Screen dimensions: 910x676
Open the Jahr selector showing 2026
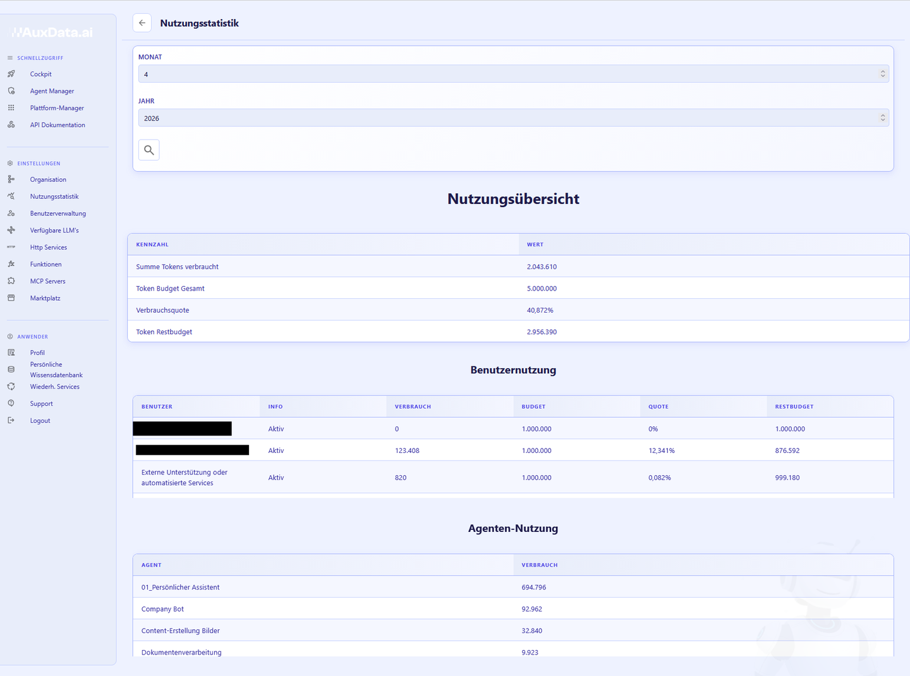coord(513,118)
